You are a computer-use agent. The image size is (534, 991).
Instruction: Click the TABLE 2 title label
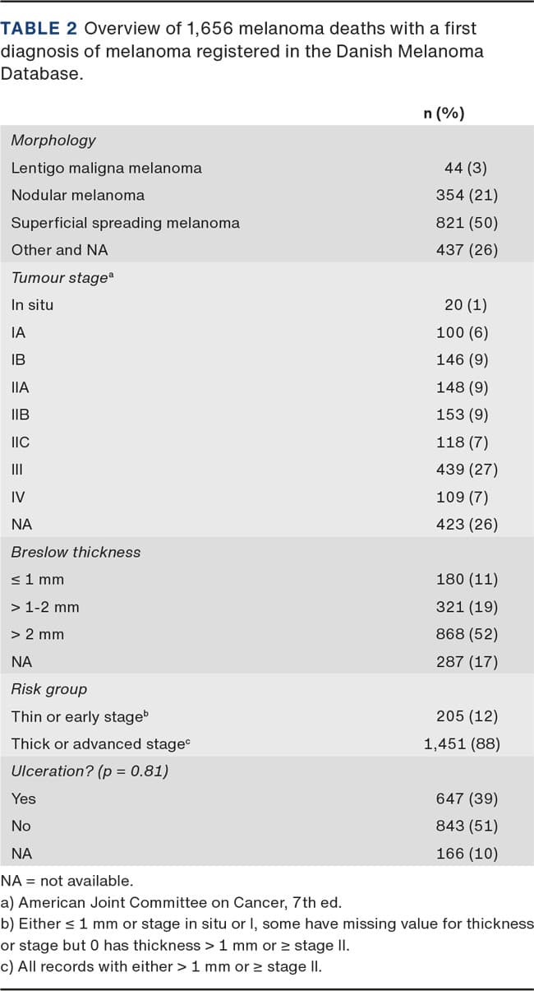(x=39, y=29)
